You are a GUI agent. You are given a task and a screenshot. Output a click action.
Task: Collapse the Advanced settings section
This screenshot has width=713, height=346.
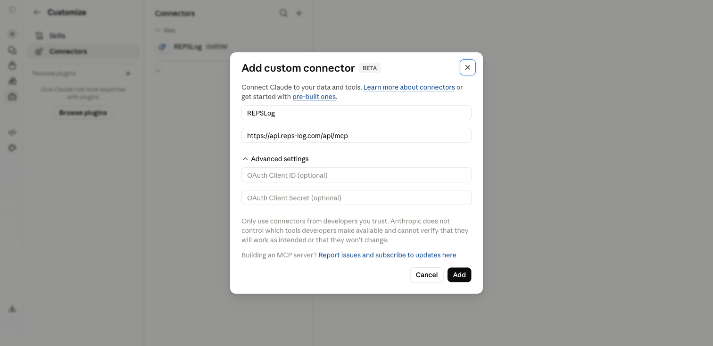click(x=275, y=159)
